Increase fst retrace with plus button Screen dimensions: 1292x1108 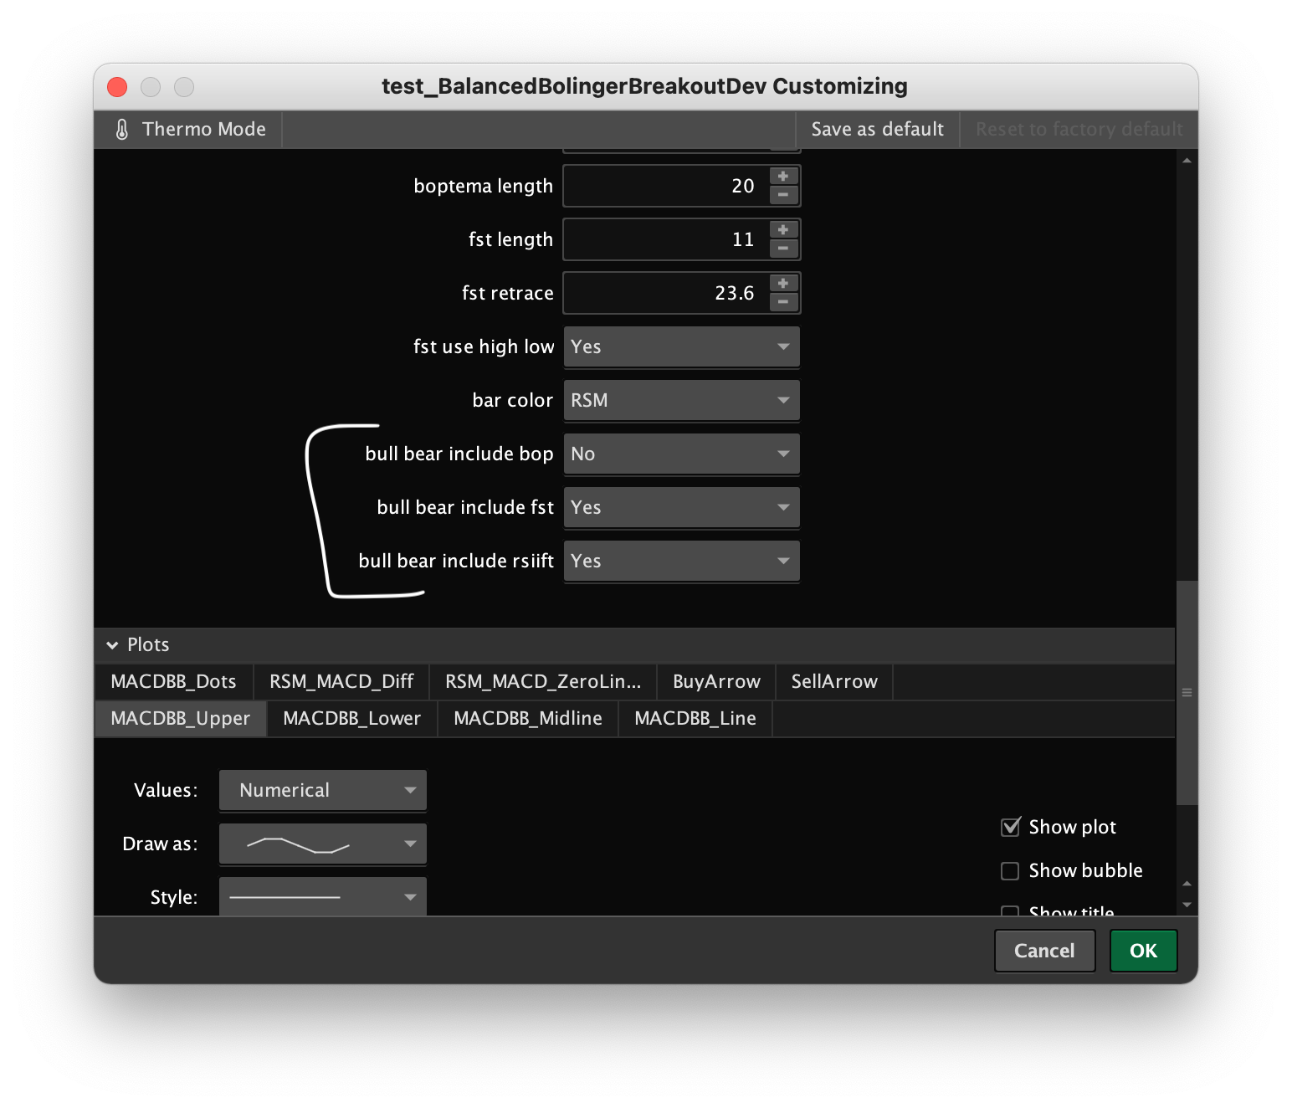(x=783, y=284)
